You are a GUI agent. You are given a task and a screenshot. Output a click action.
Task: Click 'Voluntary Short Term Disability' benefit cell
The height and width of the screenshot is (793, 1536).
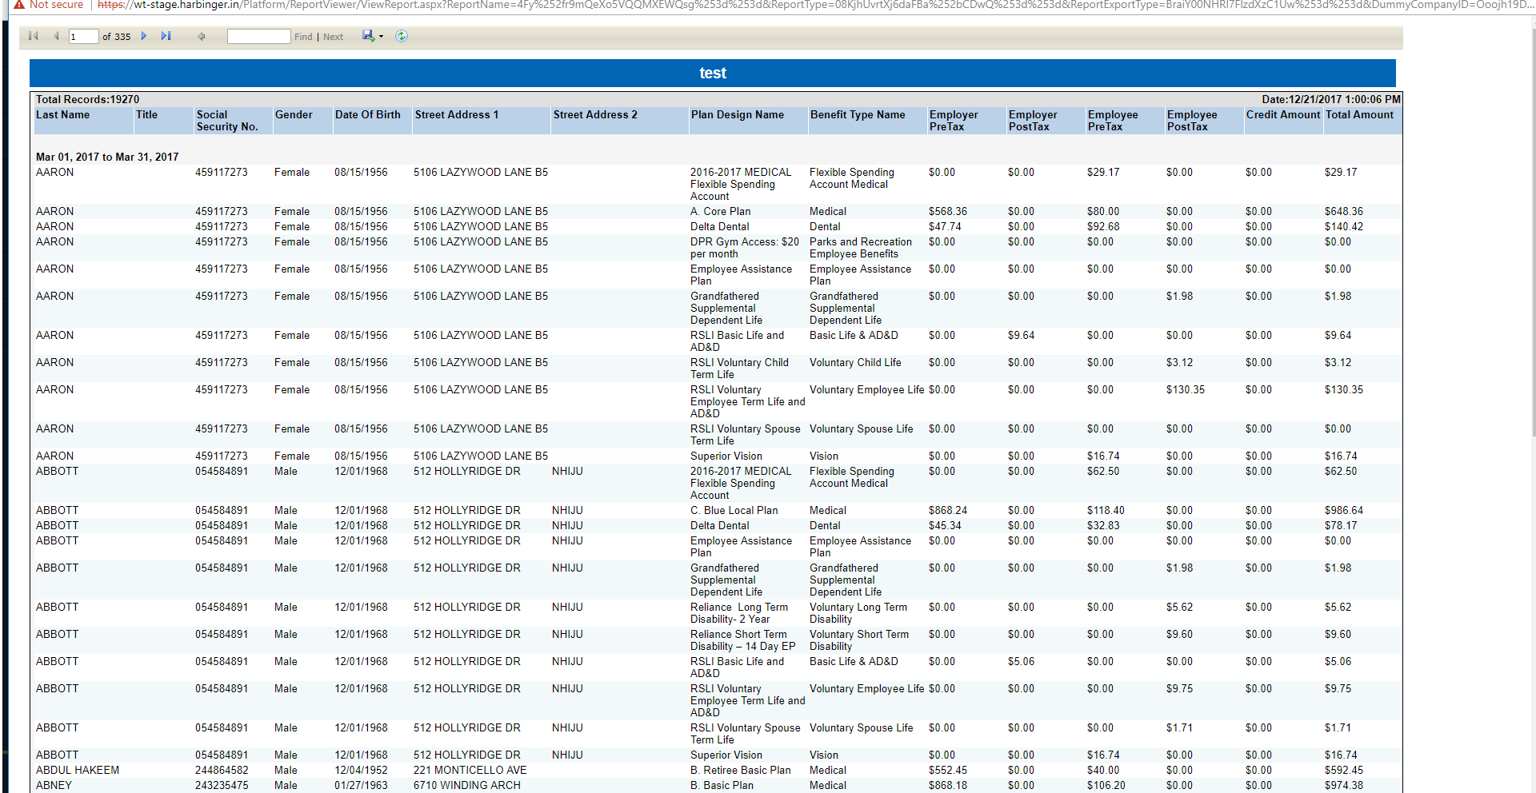[858, 640]
